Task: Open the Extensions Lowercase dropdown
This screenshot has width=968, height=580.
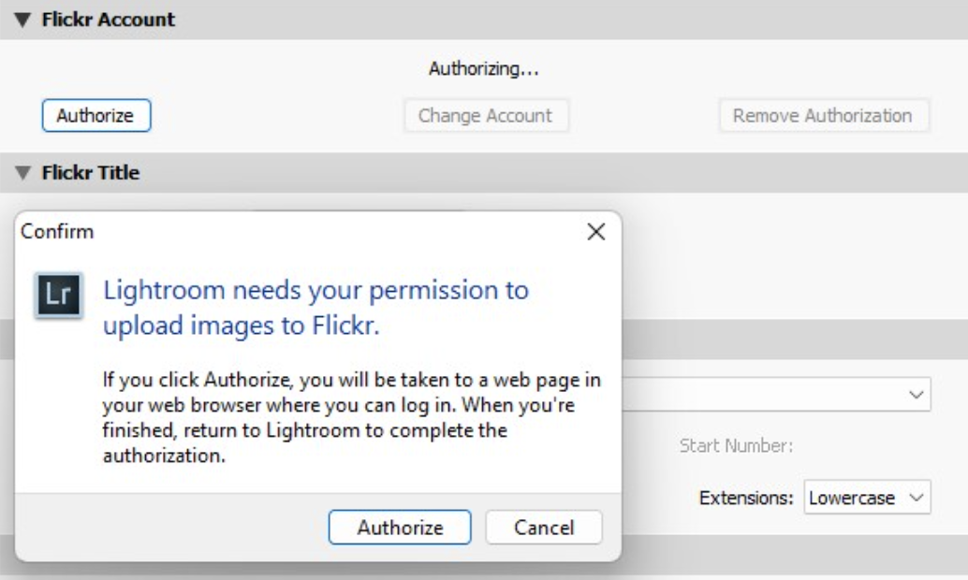Action: tap(917, 497)
